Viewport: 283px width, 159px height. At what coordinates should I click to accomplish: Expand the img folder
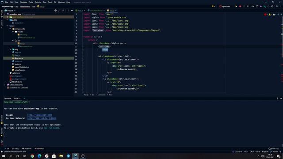pos(10,49)
